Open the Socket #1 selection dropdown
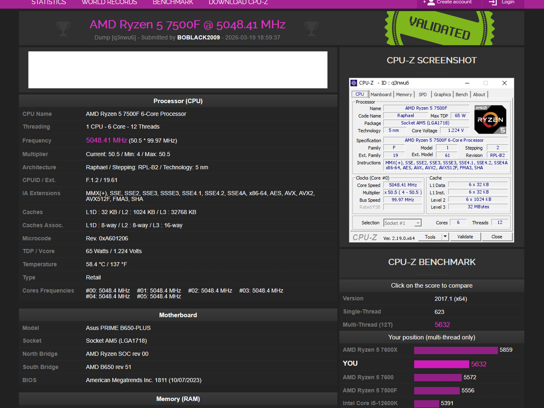 [403, 223]
